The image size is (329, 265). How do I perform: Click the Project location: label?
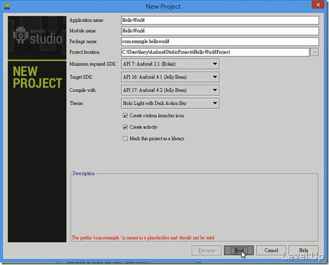(85, 52)
